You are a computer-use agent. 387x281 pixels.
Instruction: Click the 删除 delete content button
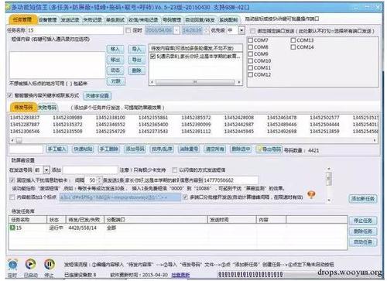click(x=137, y=70)
